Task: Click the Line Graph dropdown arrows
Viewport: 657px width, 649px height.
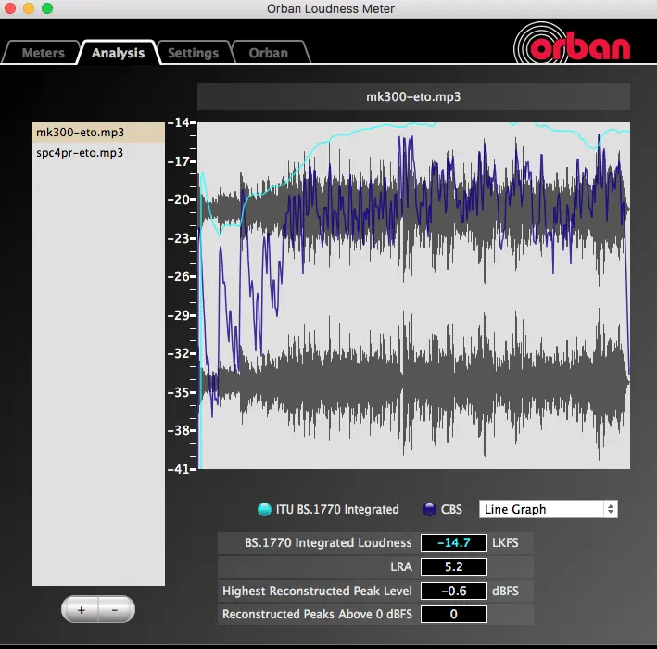Action: pos(610,509)
